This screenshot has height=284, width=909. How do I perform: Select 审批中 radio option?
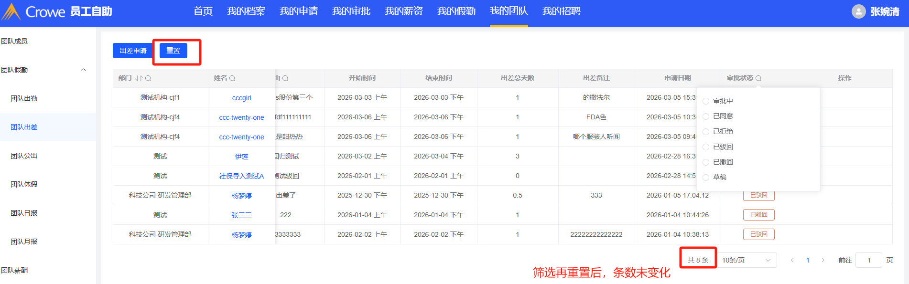click(705, 101)
